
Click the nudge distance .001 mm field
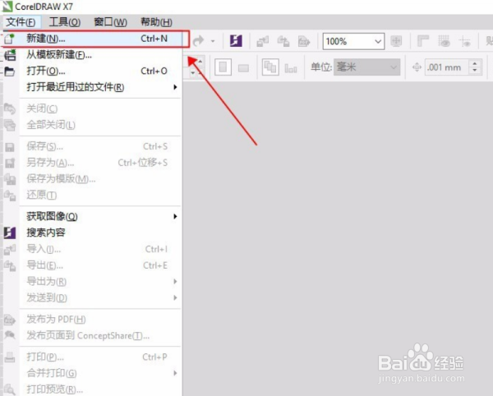(x=447, y=67)
